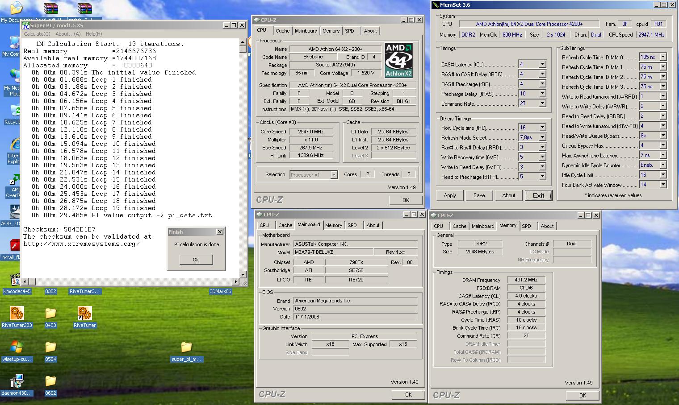
Task: Click the MemSet 3.6 title bar icon
Action: 436,5
